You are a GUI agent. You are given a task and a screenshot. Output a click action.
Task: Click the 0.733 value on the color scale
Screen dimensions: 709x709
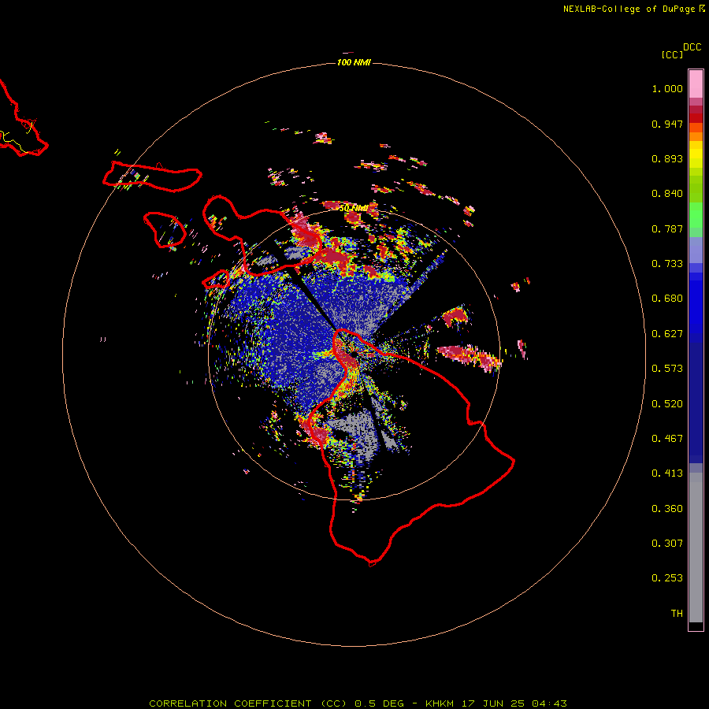click(x=667, y=264)
